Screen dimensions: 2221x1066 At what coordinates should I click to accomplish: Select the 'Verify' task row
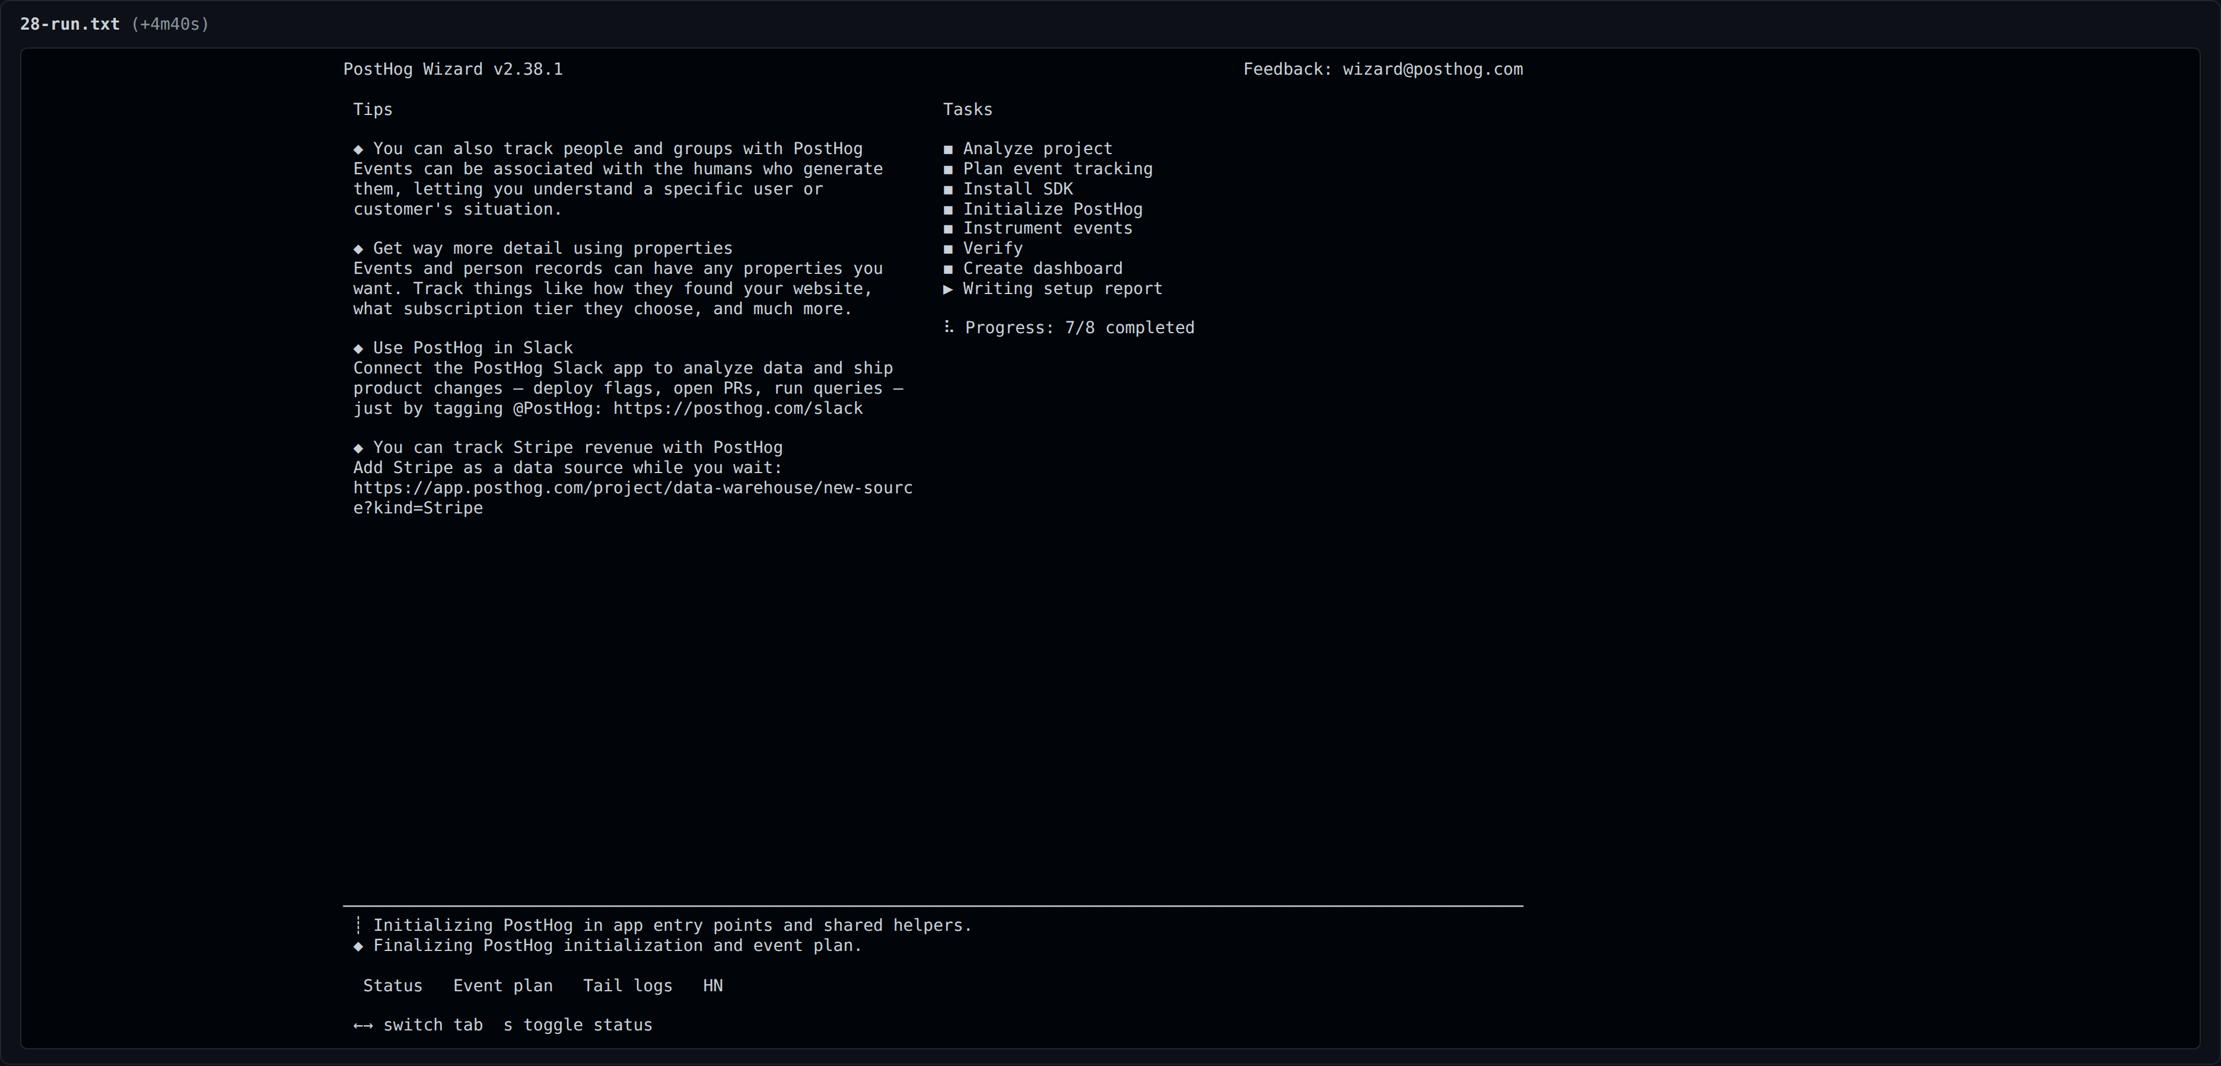pyautogui.click(x=983, y=248)
